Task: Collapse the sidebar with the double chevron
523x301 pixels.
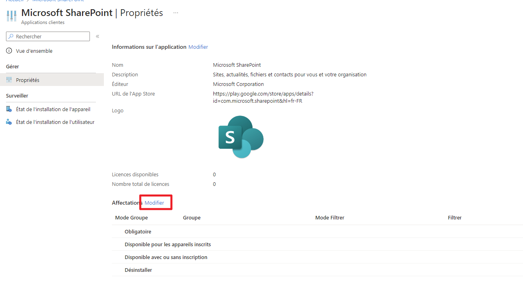Action: [x=97, y=36]
